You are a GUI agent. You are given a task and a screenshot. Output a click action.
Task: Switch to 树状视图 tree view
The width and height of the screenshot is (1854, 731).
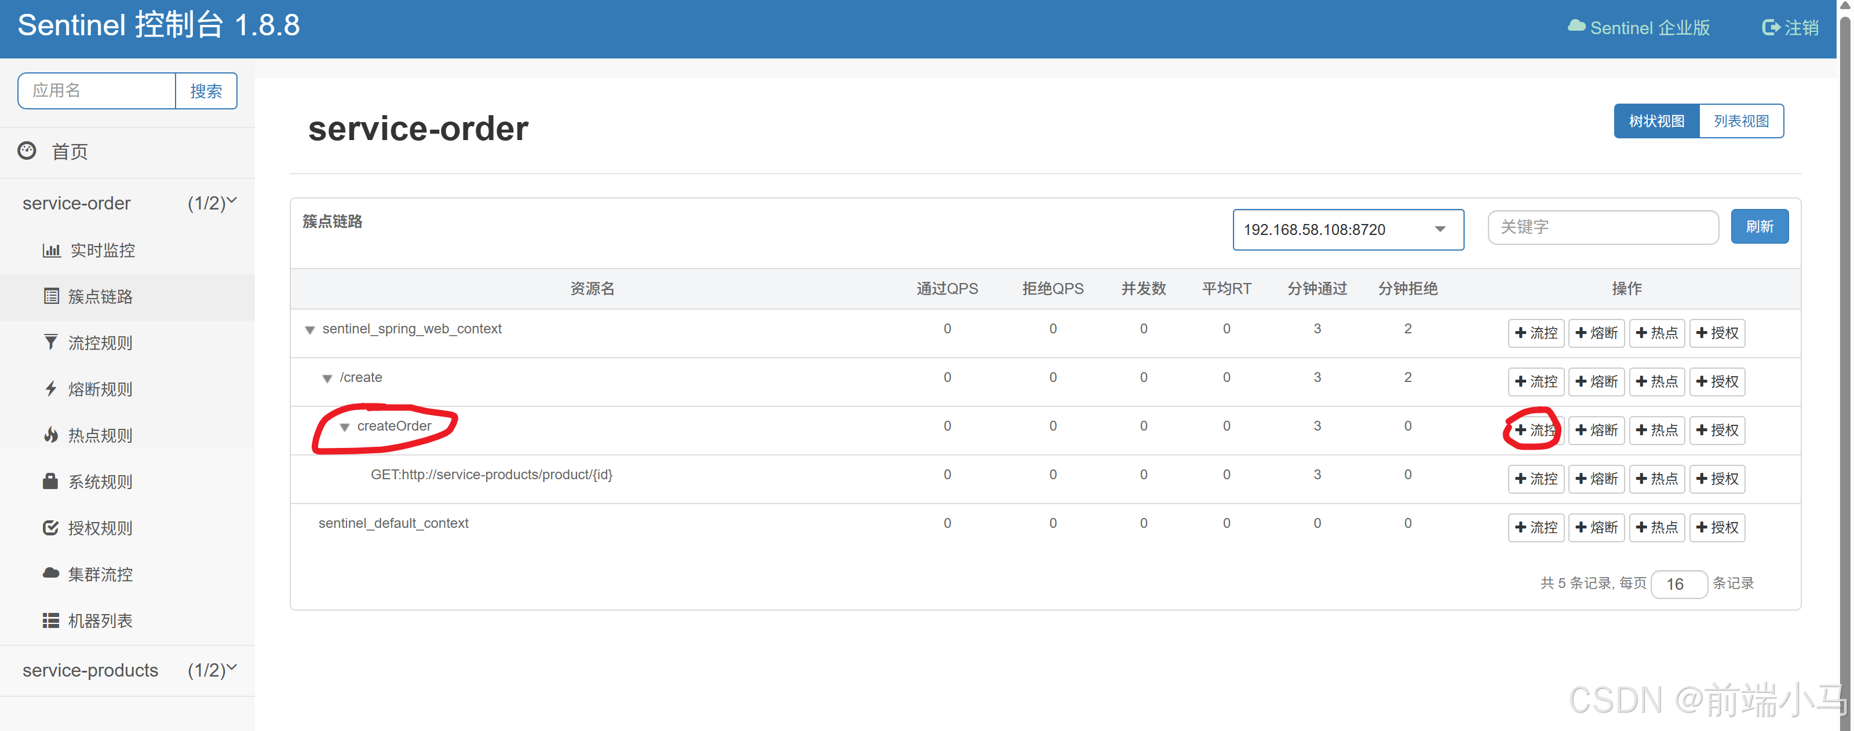[1656, 121]
